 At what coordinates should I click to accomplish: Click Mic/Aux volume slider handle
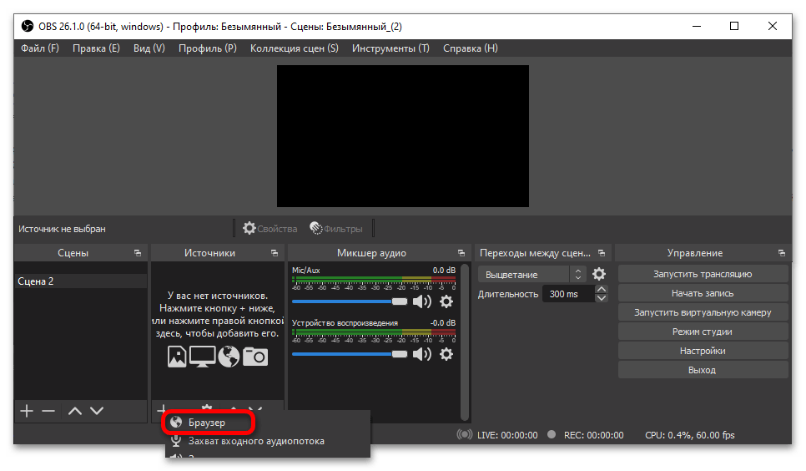tap(400, 301)
